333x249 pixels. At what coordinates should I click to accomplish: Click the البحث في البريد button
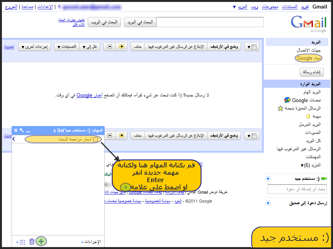(x=140, y=22)
